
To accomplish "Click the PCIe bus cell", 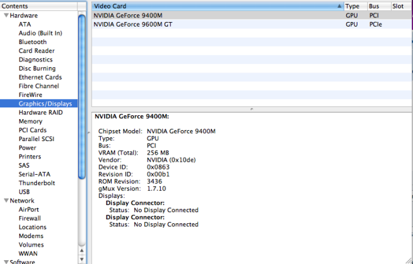I will [376, 24].
